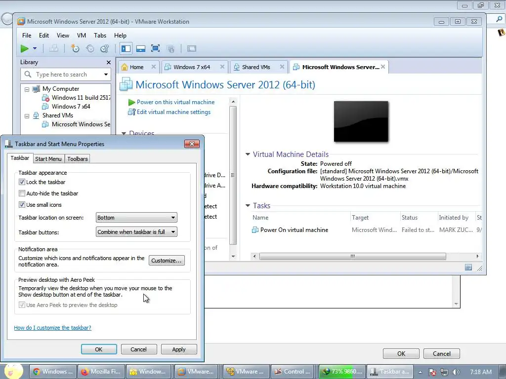Switch to the Home tab
The image size is (506, 379).
point(136,67)
